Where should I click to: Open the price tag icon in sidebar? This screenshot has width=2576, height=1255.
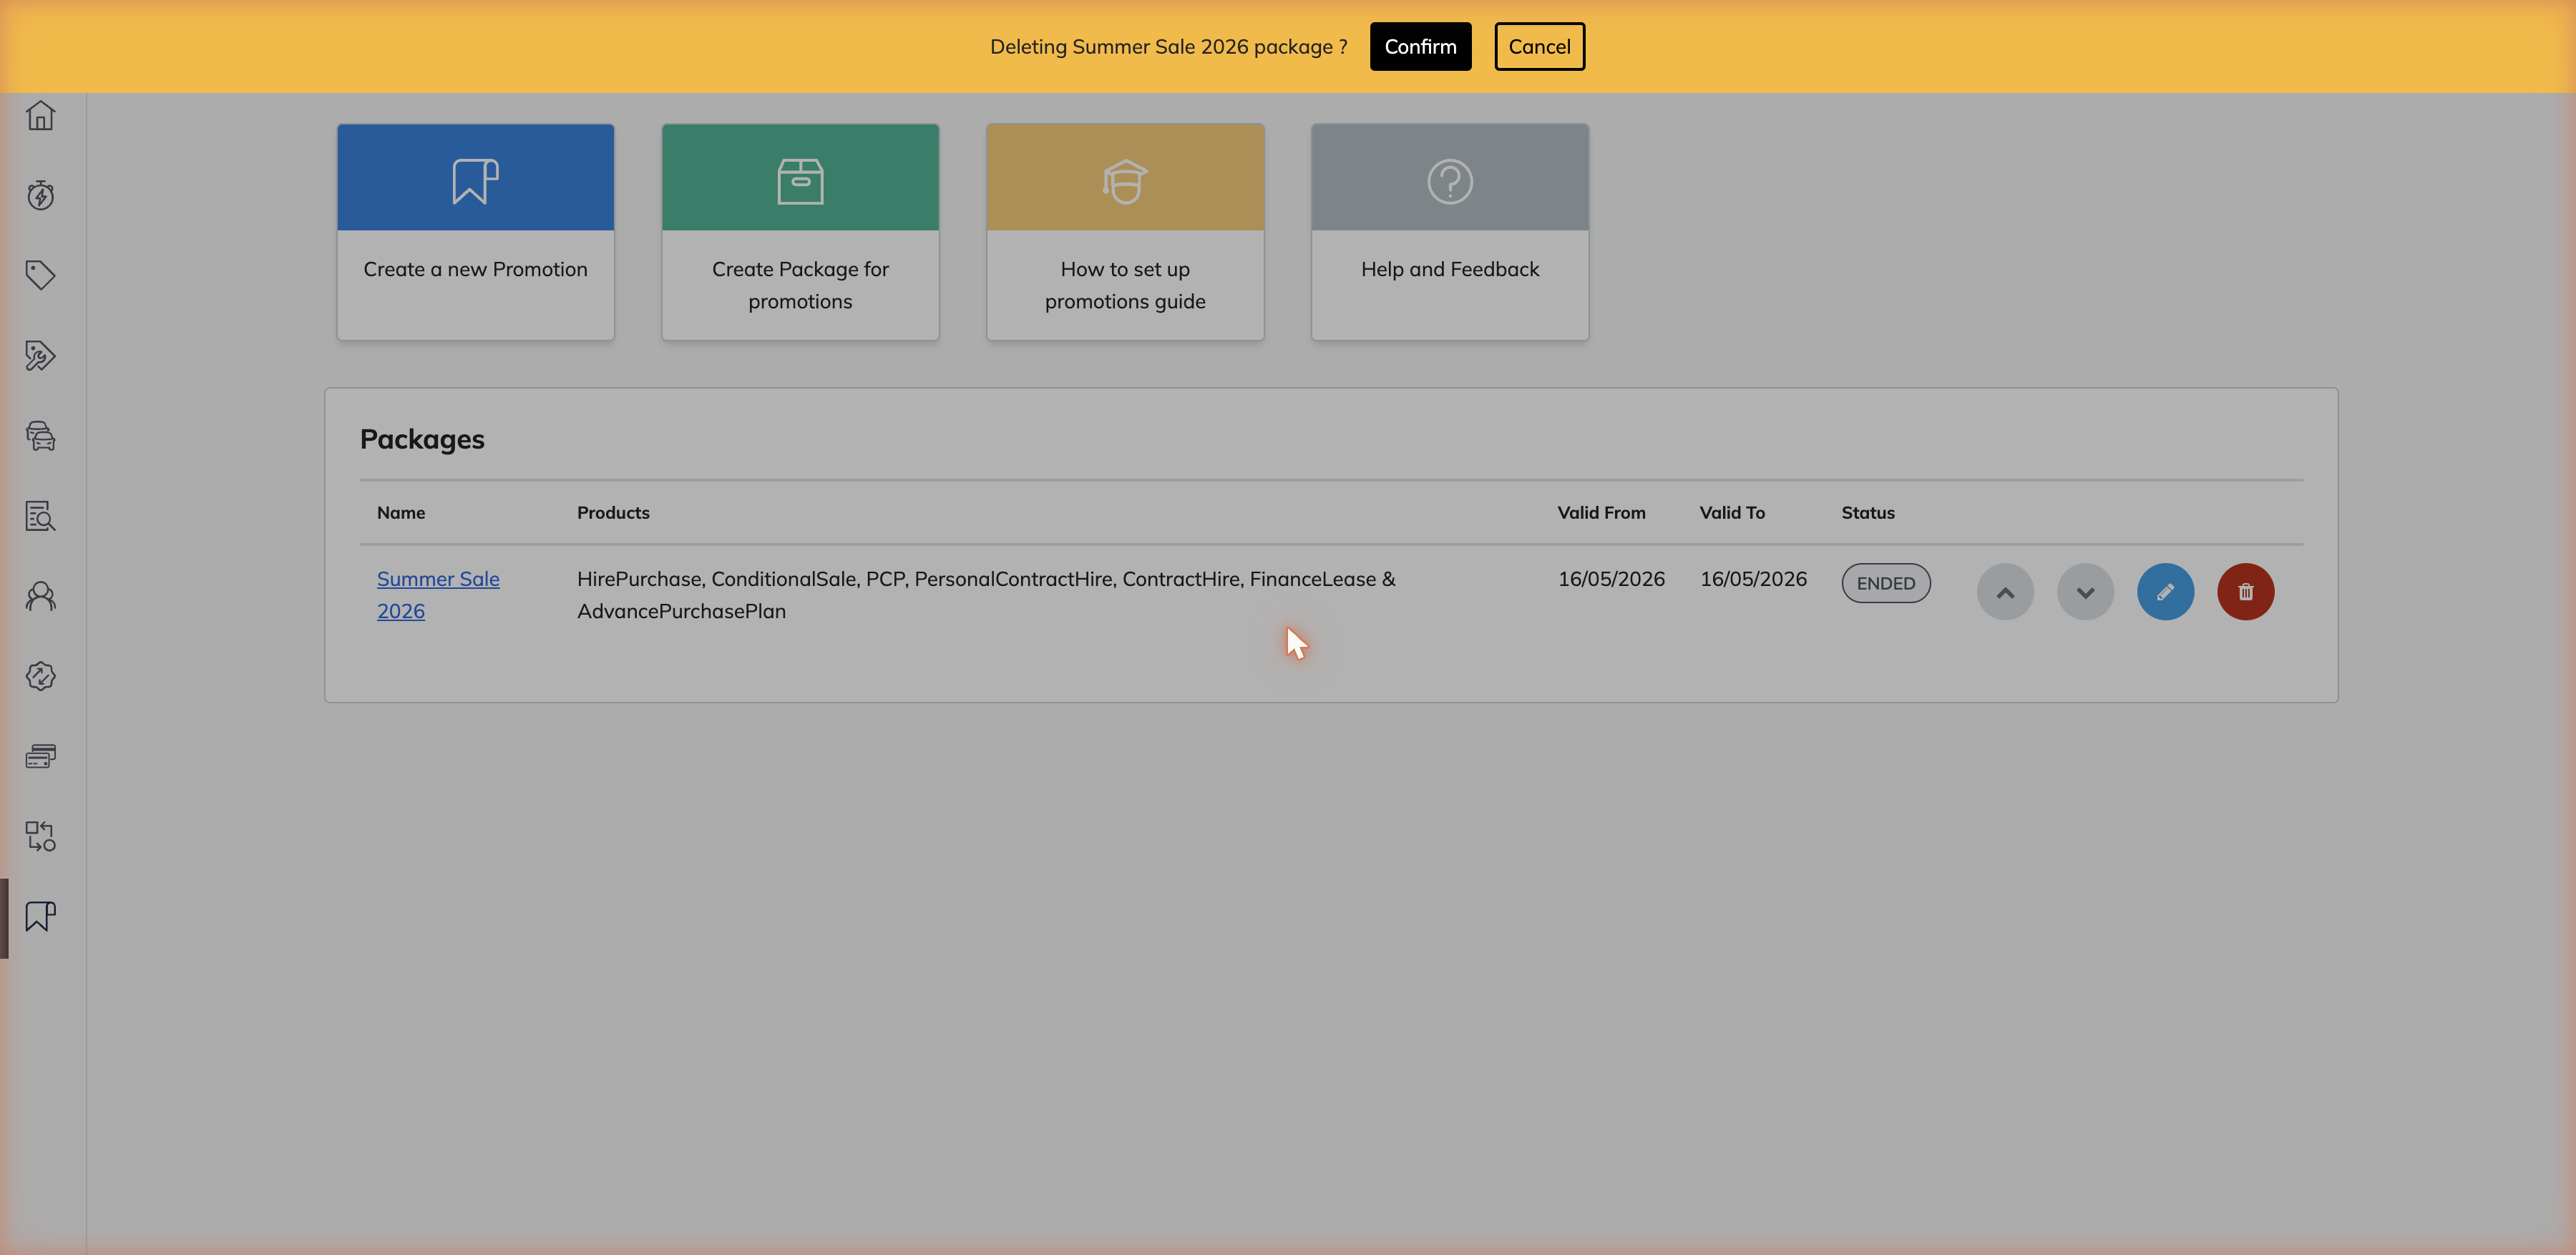click(41, 275)
